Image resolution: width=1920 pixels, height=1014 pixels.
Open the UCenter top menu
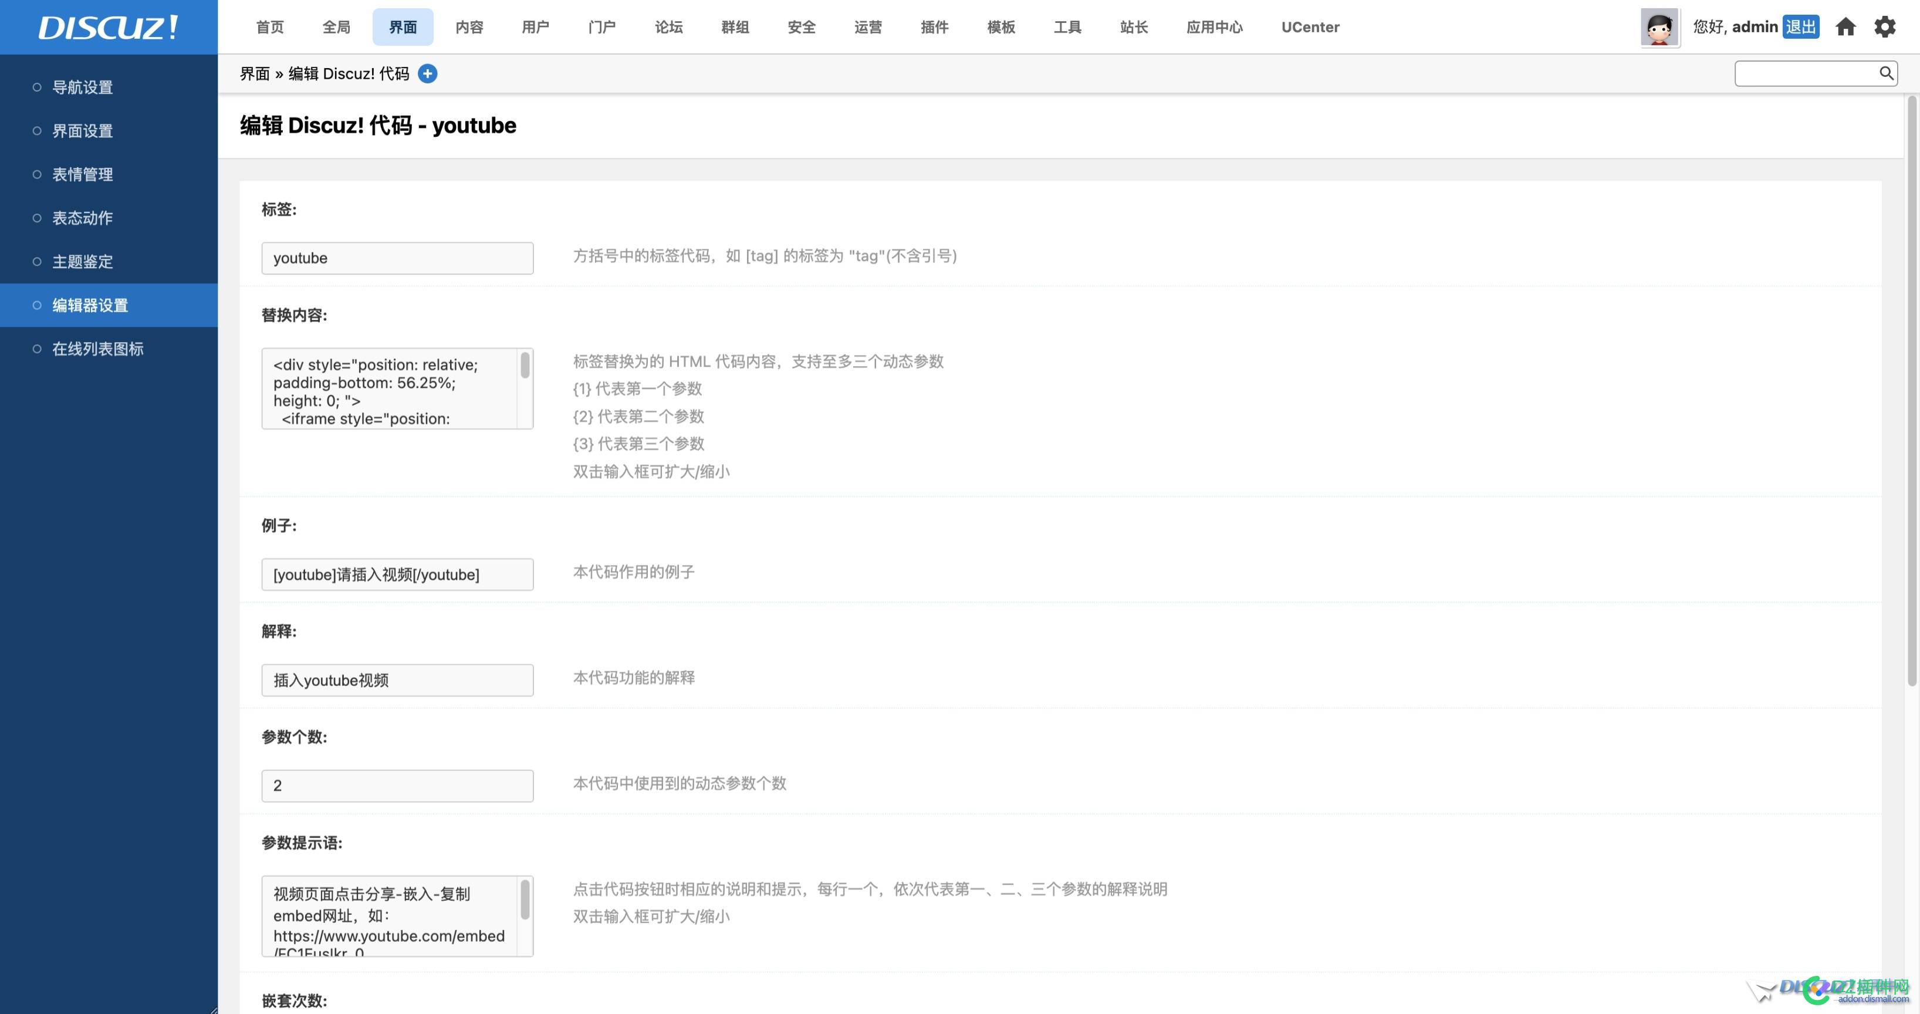(x=1310, y=27)
